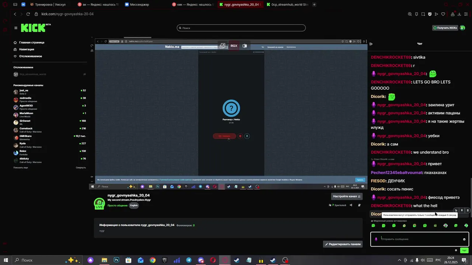Open GMHikaru recommended channel
The height and width of the screenshot is (265, 472).
coord(49,138)
